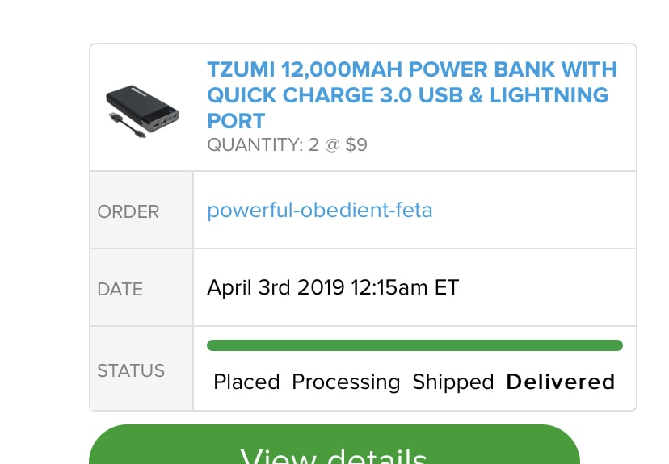Click the word PORT in product title
This screenshot has width=669, height=464.
[x=236, y=121]
